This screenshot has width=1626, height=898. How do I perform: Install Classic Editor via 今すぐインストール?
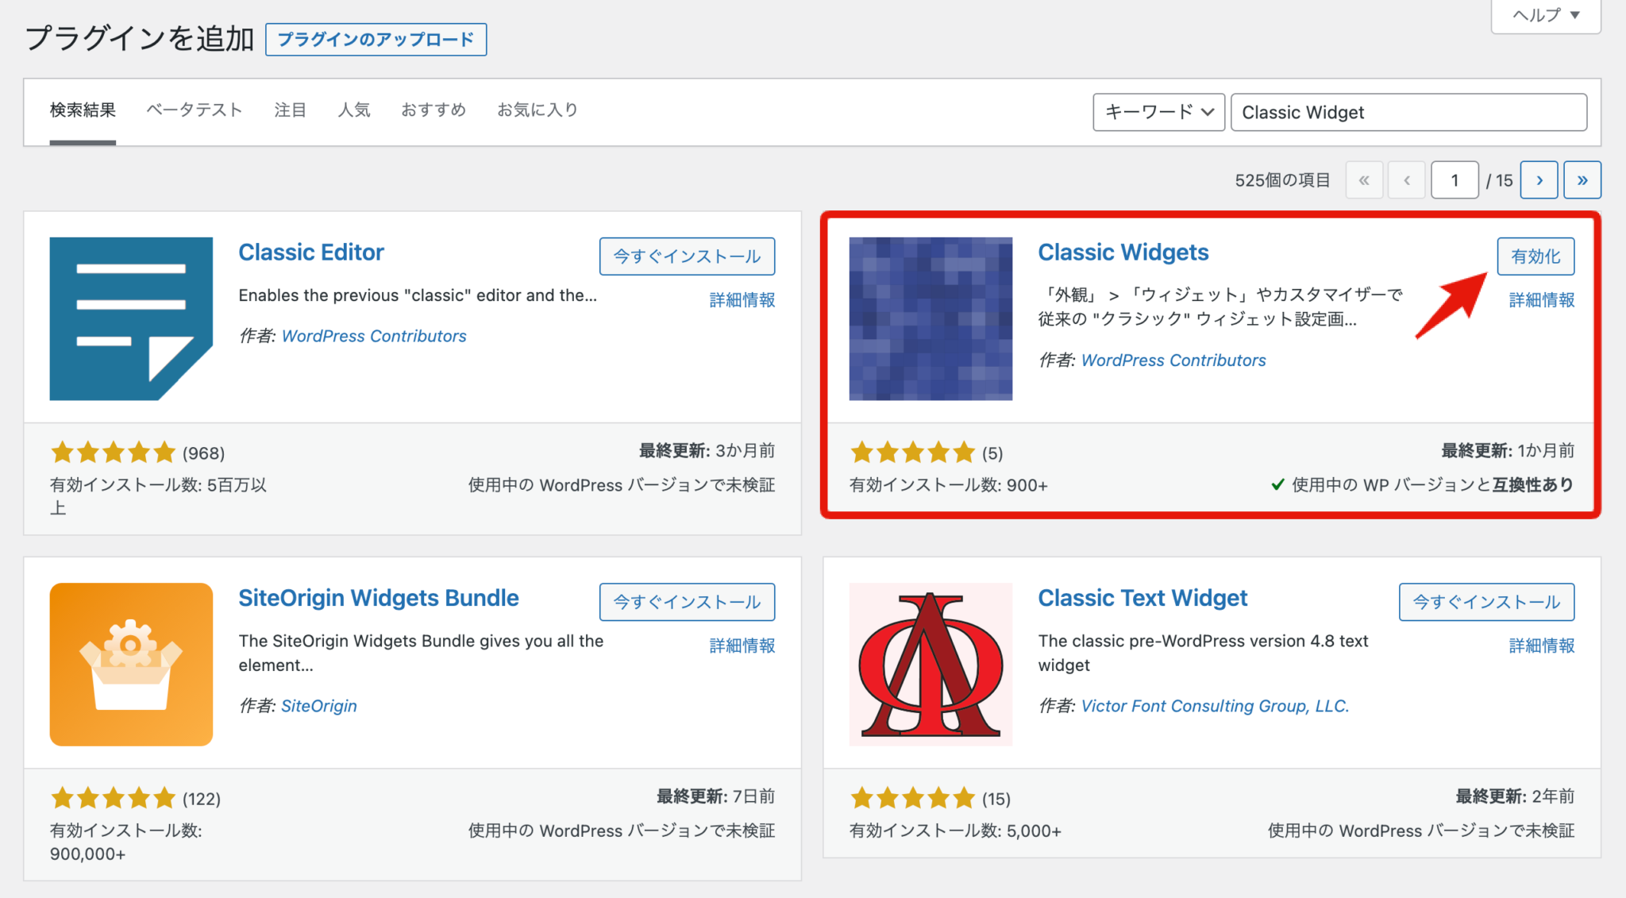(x=686, y=256)
